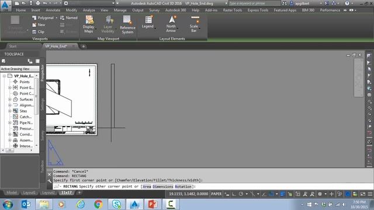Collapse the VP_Hole_E... drawing tree node
Image resolution: width=374 pixels, height=210 pixels.
(4, 76)
